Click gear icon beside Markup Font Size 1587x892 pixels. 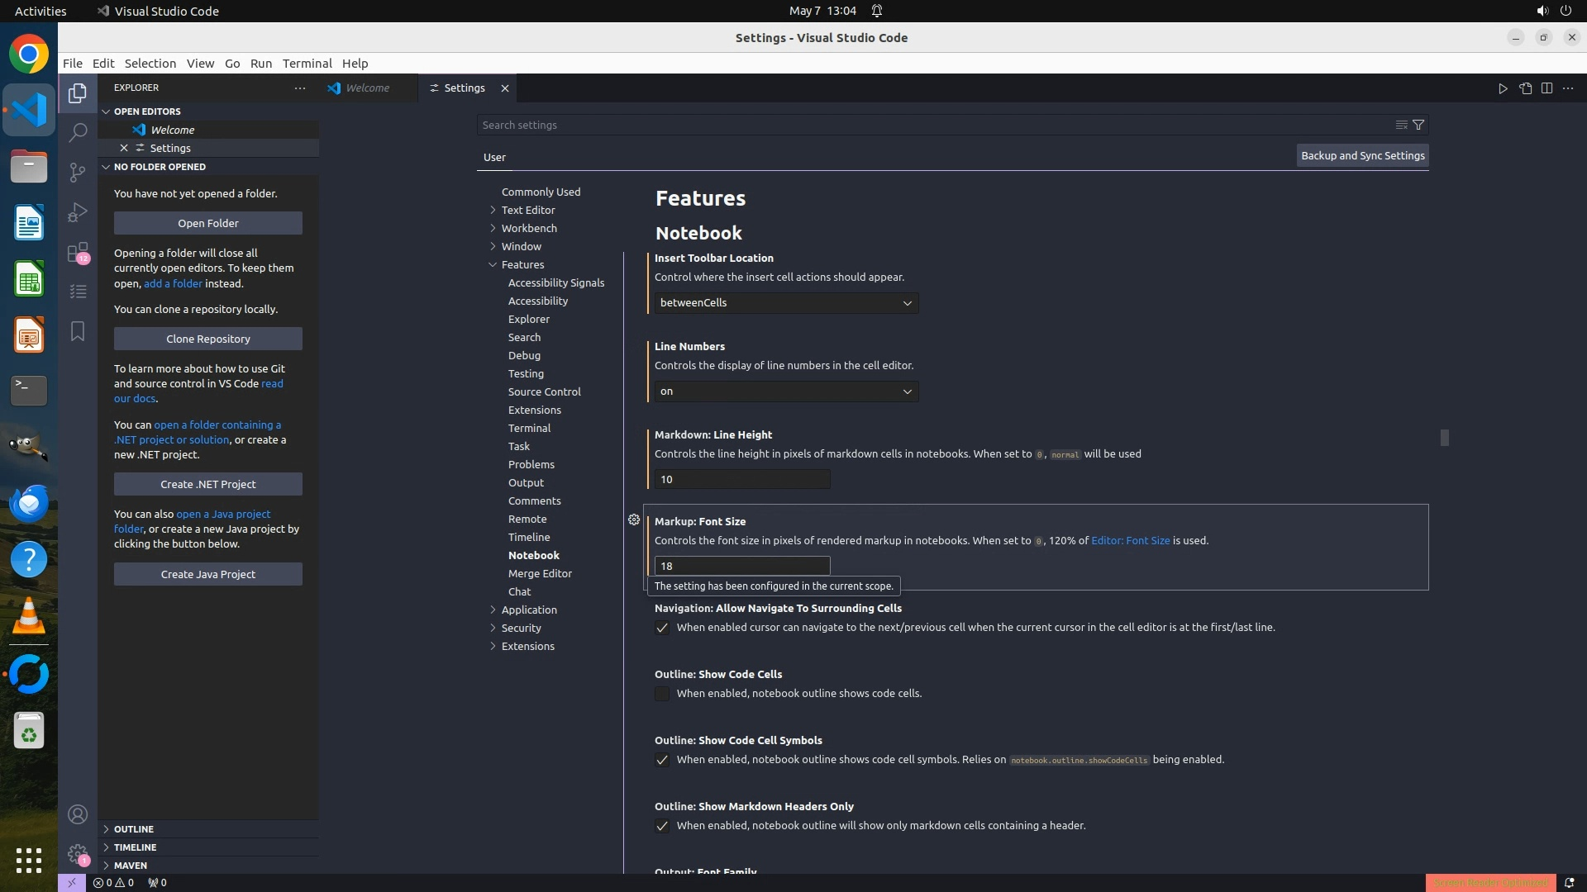tap(634, 520)
